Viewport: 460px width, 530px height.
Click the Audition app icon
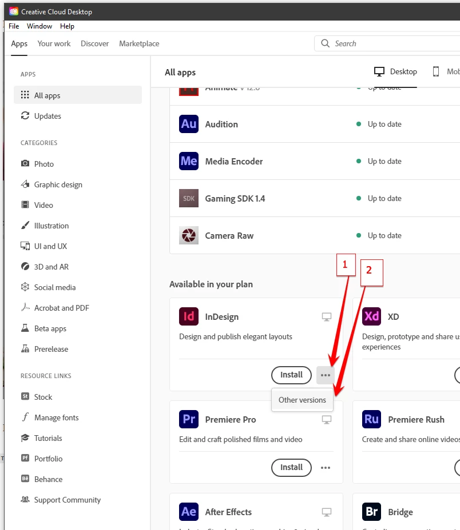(x=189, y=124)
